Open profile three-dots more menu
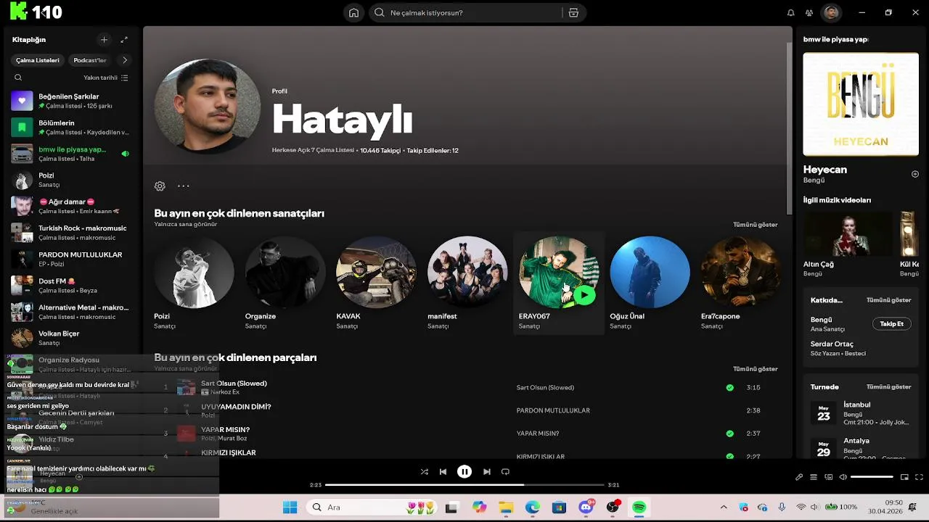Image resolution: width=929 pixels, height=522 pixels. pyautogui.click(x=184, y=186)
